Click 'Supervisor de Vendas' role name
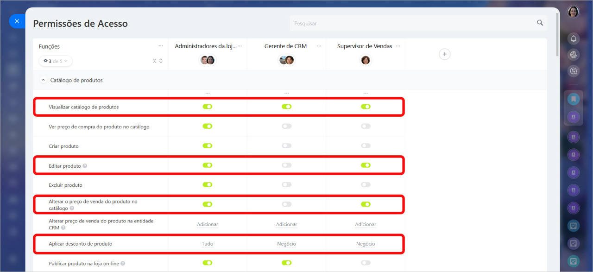 365,46
